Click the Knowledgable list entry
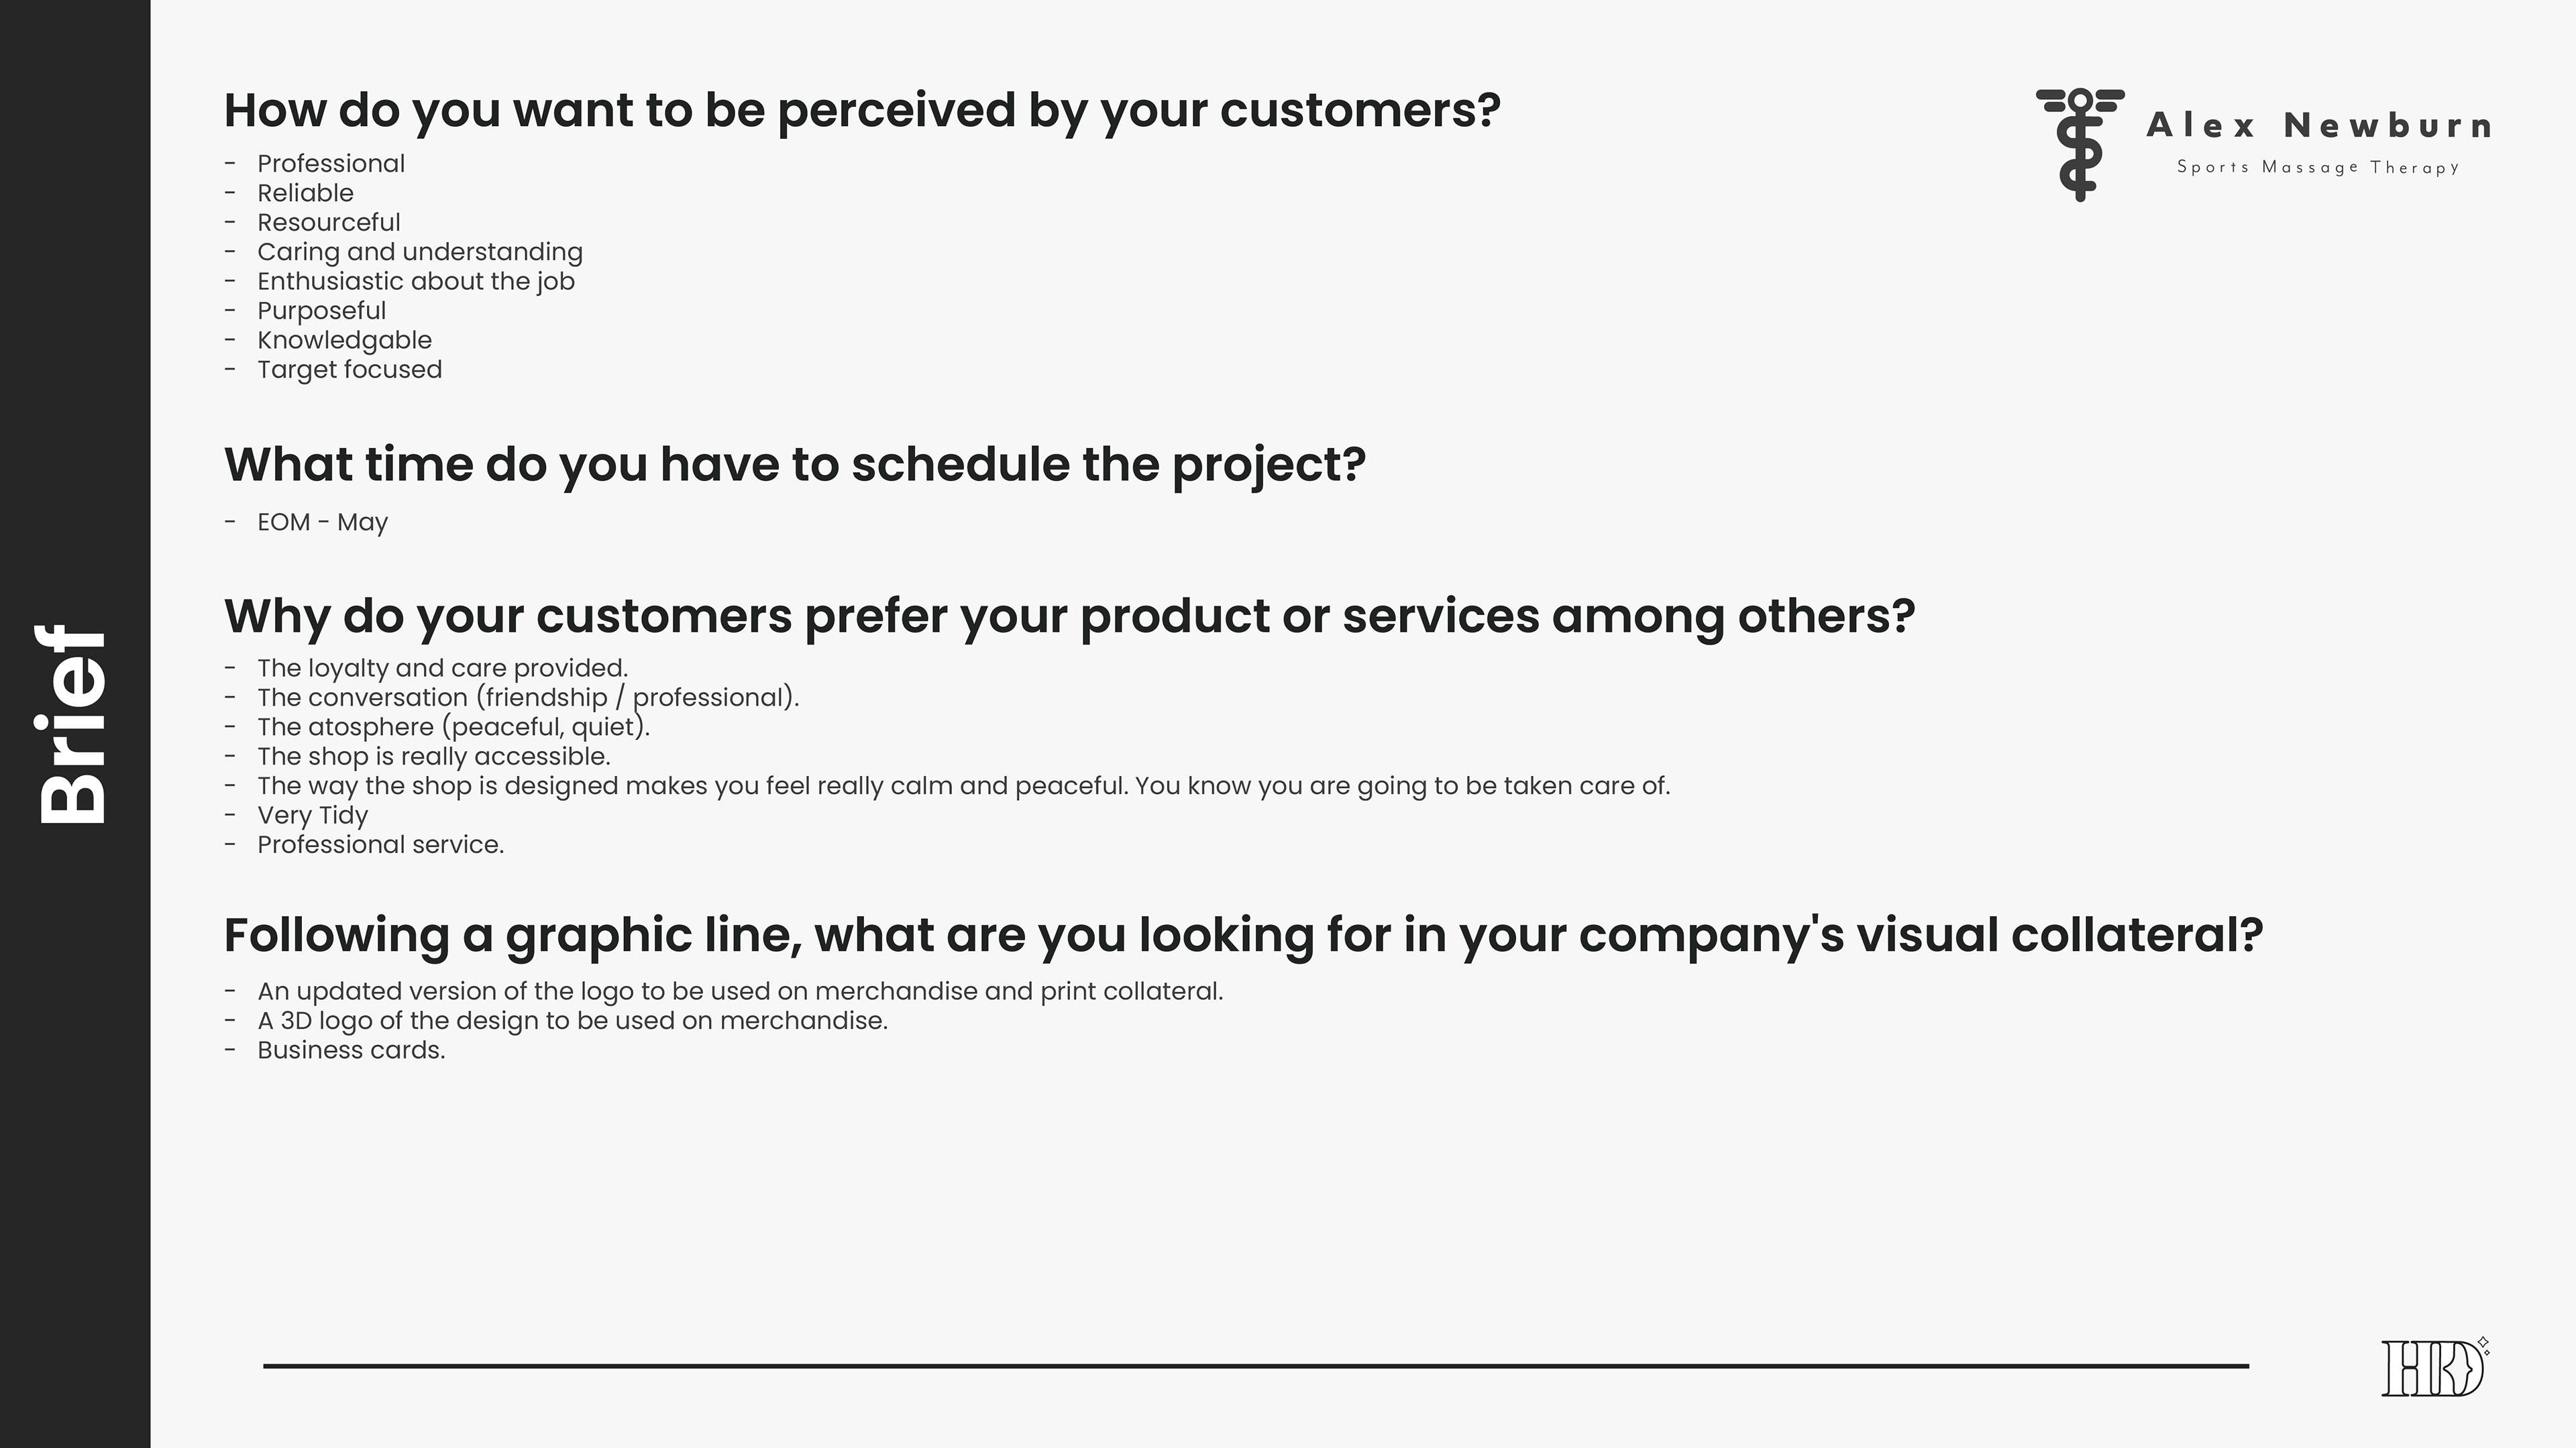Screen dimensions: 2576x1448 (344, 340)
